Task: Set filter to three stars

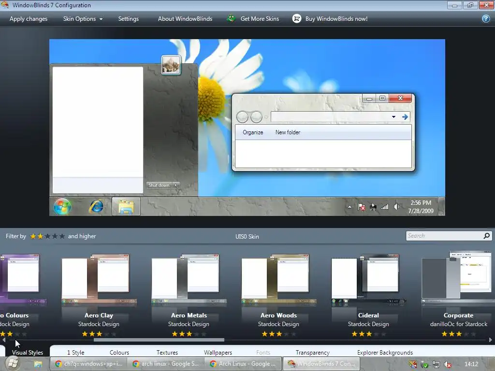Action: 47,236
